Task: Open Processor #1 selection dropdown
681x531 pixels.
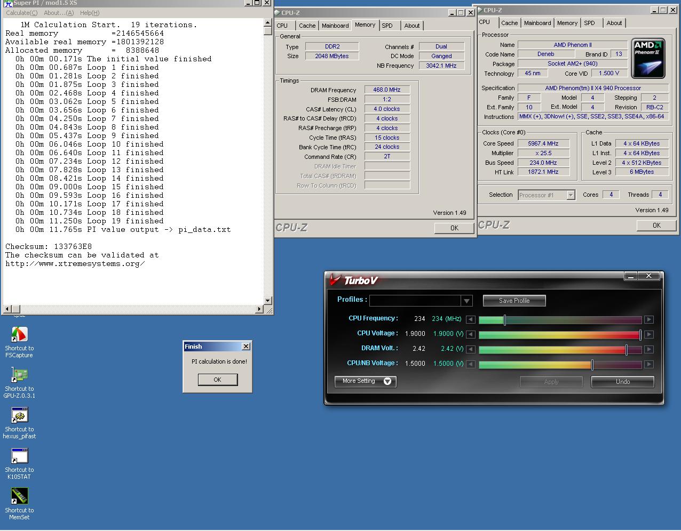Action: click(x=571, y=195)
